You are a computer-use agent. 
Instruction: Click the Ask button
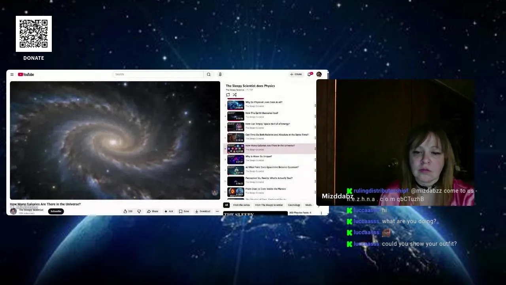point(169,211)
